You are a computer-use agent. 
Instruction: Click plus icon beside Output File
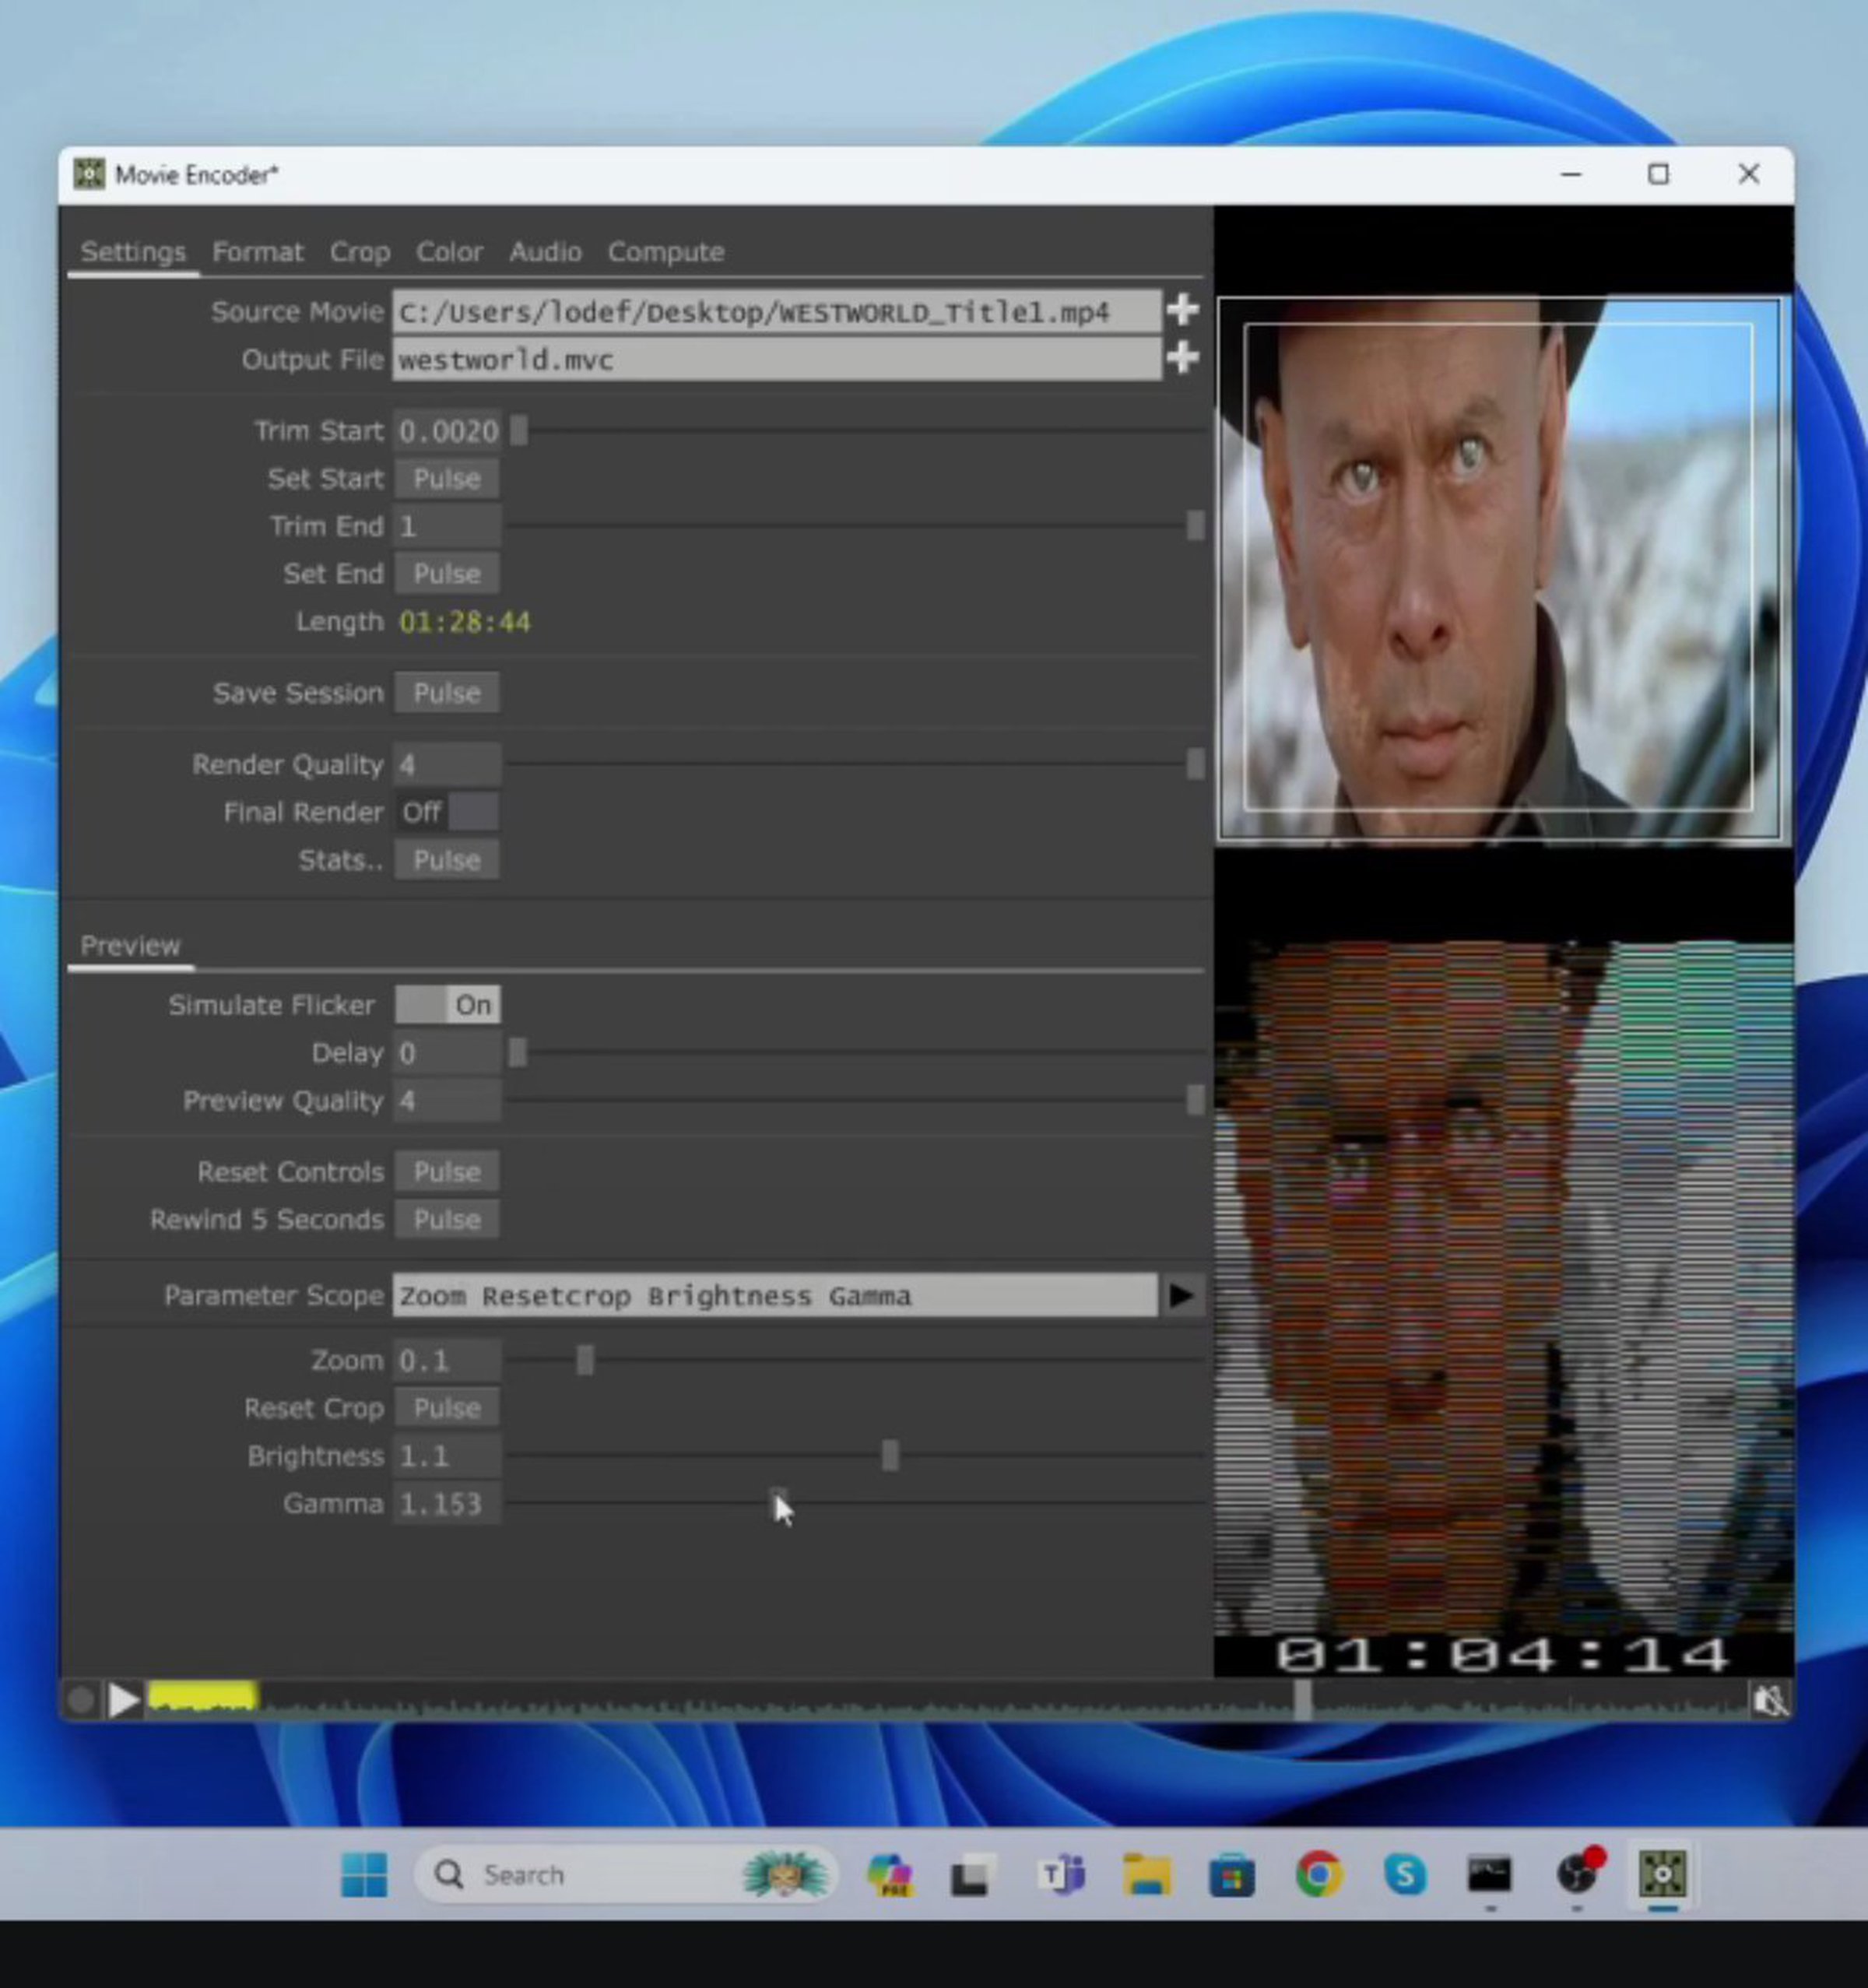pyautogui.click(x=1182, y=358)
